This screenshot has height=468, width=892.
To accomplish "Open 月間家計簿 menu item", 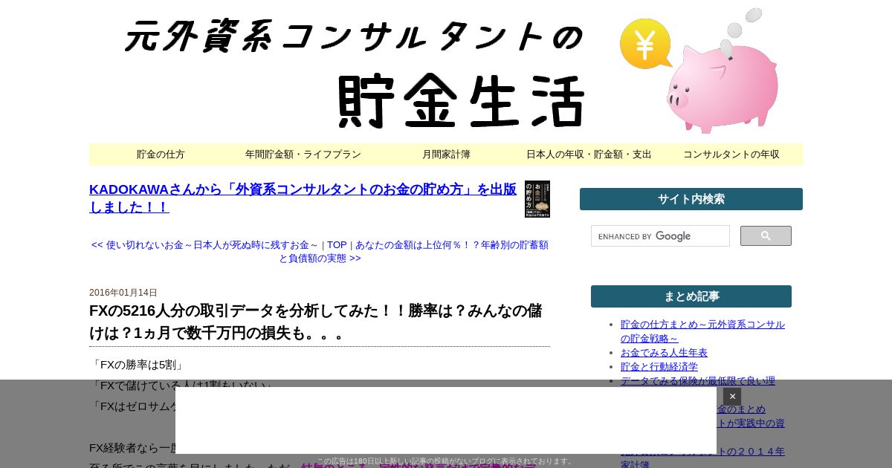I will pos(446,155).
